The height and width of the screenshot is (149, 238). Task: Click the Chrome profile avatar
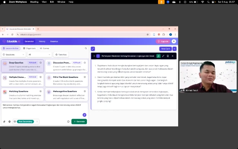tap(170, 35)
